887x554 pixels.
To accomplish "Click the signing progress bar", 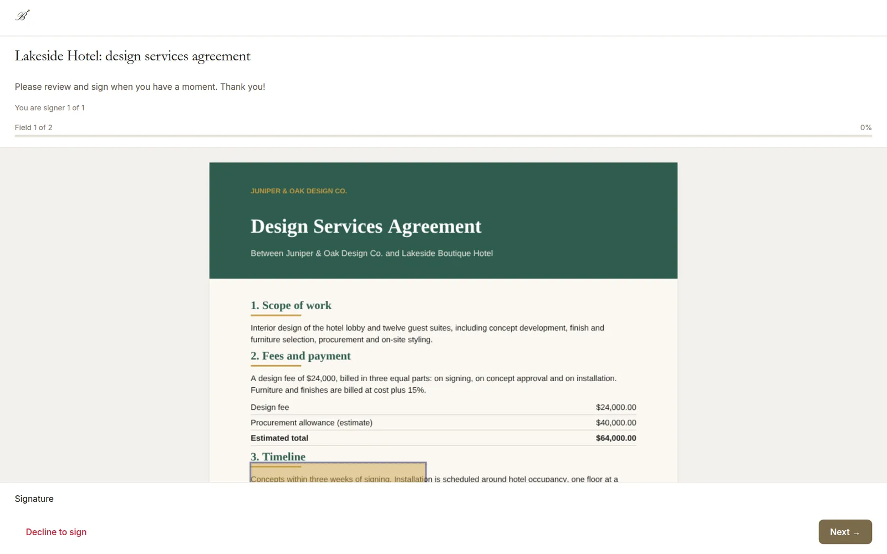I will 443,136.
